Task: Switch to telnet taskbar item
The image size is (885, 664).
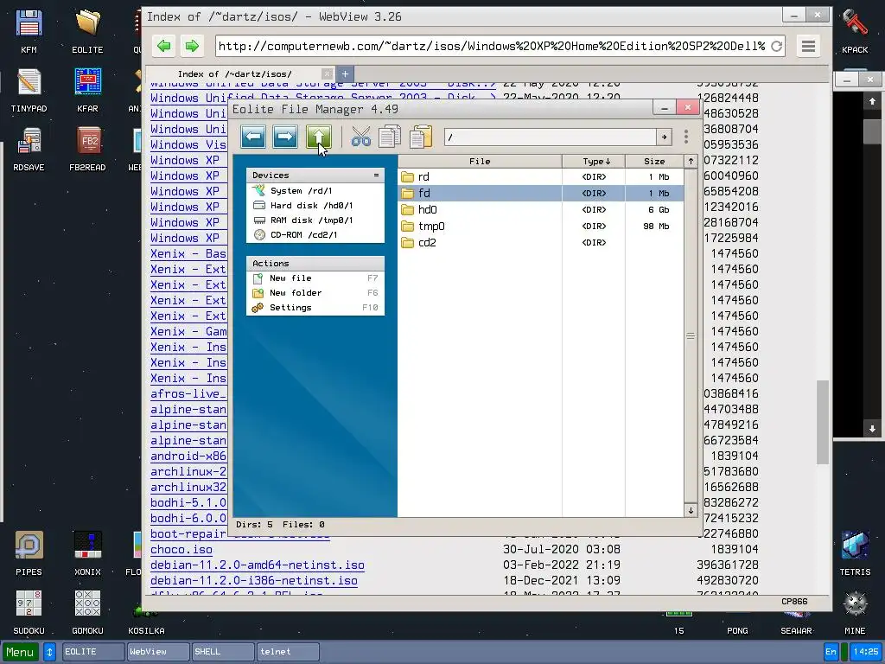Action: [288, 652]
